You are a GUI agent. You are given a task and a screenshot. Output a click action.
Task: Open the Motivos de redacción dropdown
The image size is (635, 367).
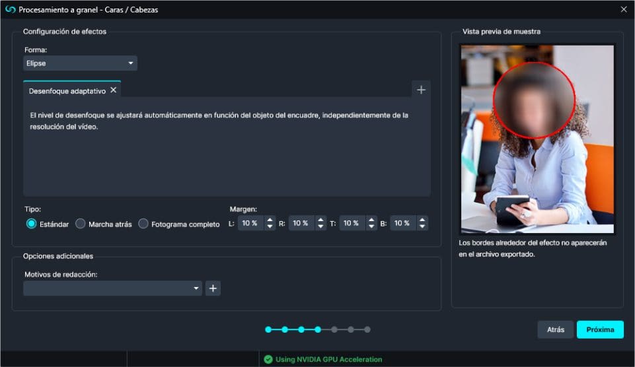112,288
